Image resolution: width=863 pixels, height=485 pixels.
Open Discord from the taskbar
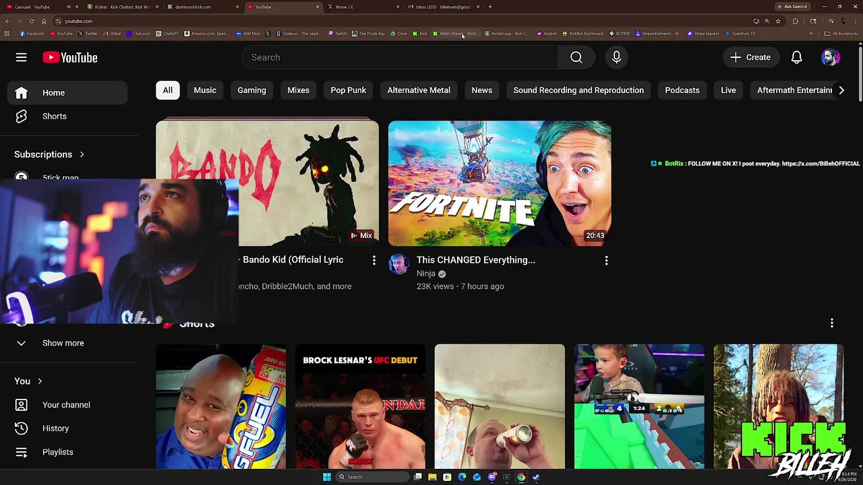pyautogui.click(x=492, y=477)
